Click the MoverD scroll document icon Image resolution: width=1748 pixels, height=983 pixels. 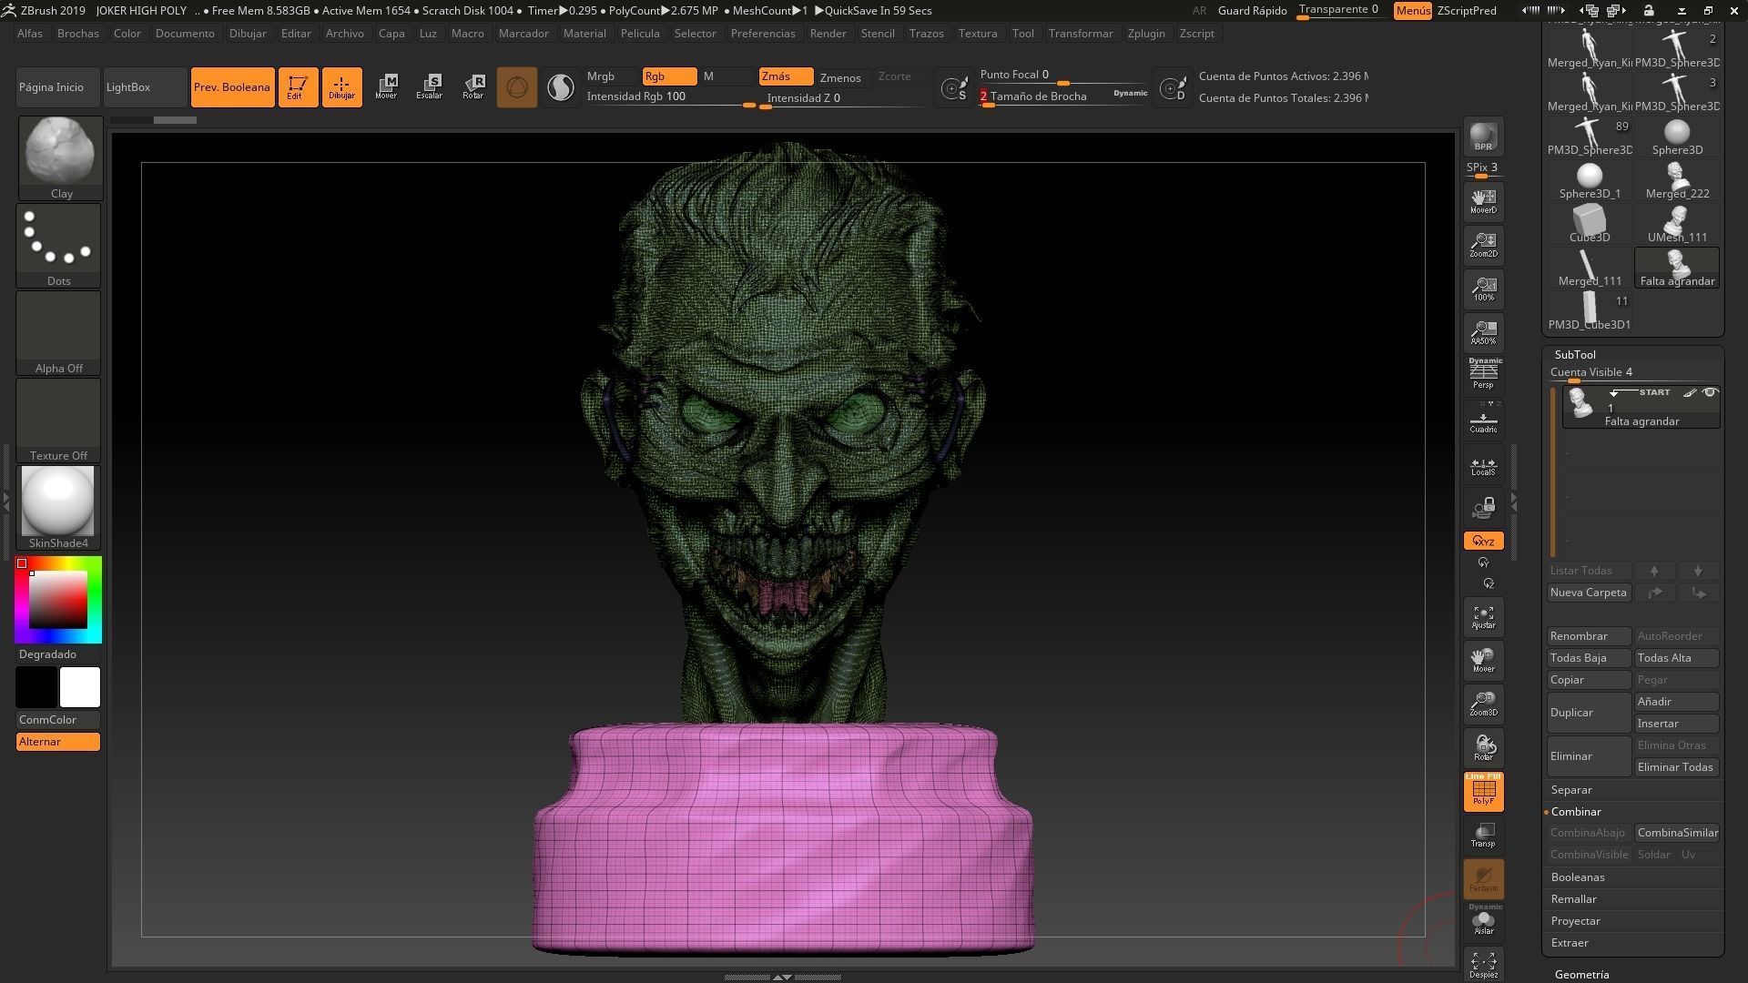click(x=1483, y=200)
